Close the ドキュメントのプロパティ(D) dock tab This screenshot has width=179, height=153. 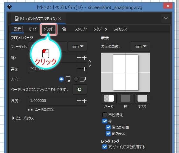tap(60, 19)
